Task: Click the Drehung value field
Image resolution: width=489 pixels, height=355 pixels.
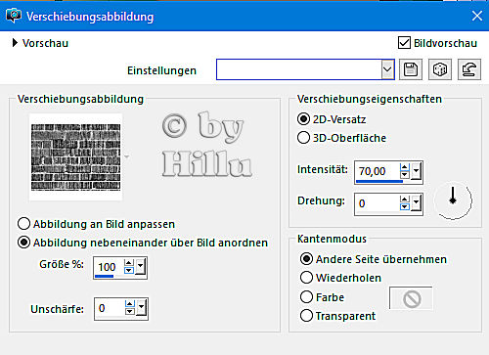Action: pos(378,203)
